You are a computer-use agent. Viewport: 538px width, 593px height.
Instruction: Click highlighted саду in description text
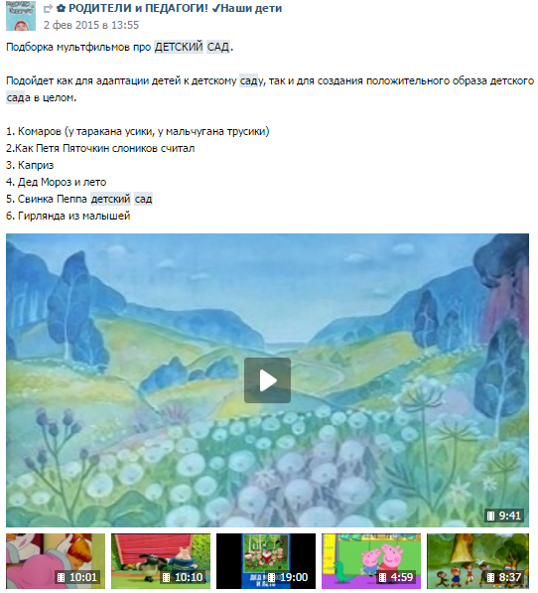(251, 80)
